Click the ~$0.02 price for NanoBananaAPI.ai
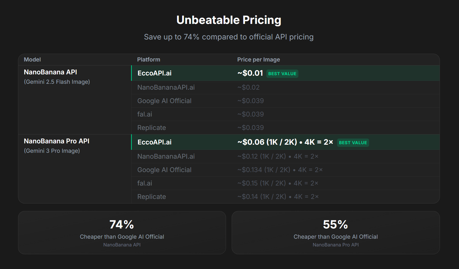Viewport: 459px width, 269px height. pos(248,88)
